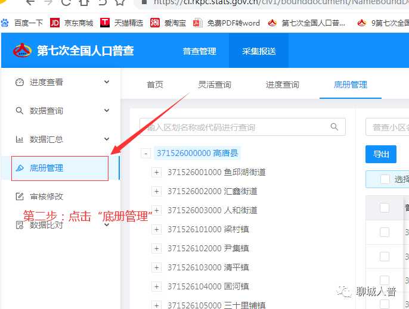The image size is (409, 309).
Task: Open the 采集报送 top menu
Action: pos(259,51)
